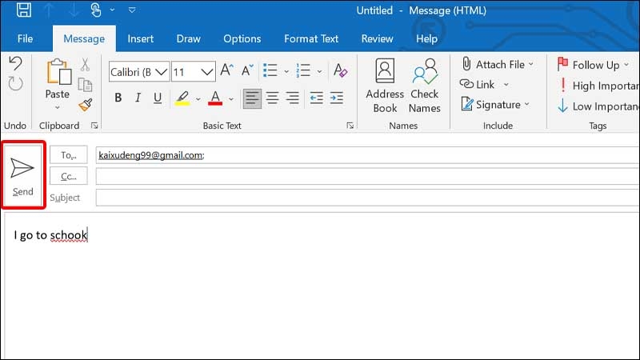Screen dimensions: 640x360
Task: Switch to the Format Text tab
Action: coord(311,38)
